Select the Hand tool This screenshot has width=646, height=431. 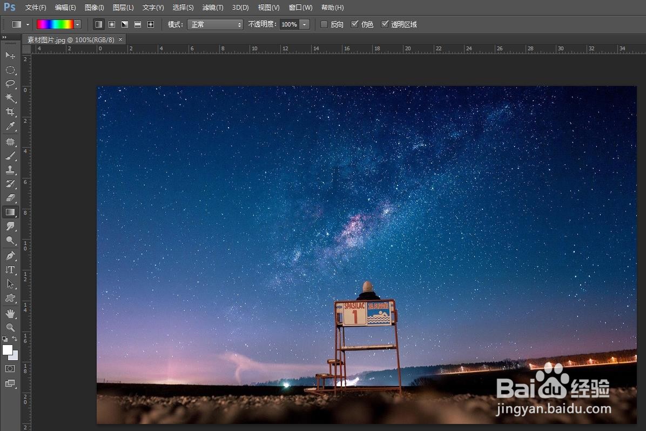coord(10,314)
